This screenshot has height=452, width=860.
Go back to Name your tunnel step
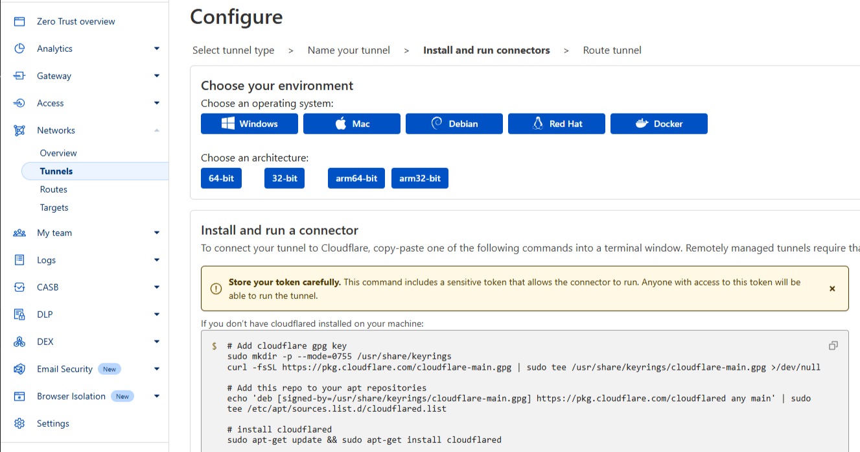pyautogui.click(x=349, y=51)
